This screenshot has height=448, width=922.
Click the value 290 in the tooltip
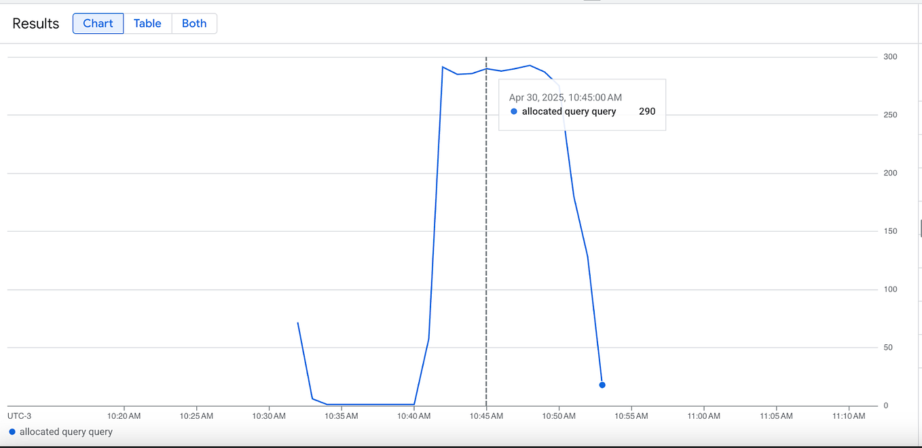pos(647,111)
